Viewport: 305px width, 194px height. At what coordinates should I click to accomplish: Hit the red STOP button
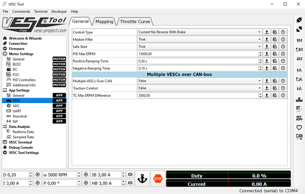coord(158,179)
